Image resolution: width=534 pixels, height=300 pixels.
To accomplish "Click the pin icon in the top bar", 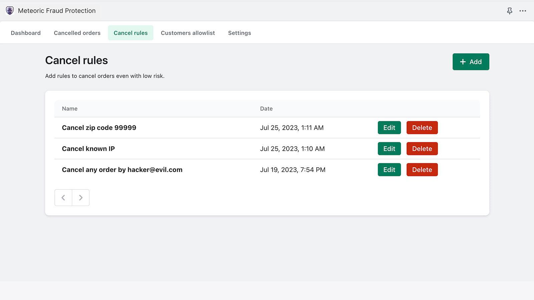I will click(x=510, y=11).
